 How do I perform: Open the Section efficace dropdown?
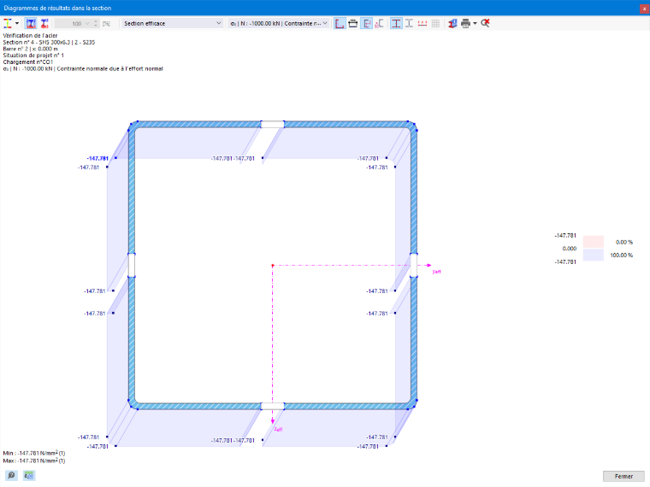click(x=172, y=24)
